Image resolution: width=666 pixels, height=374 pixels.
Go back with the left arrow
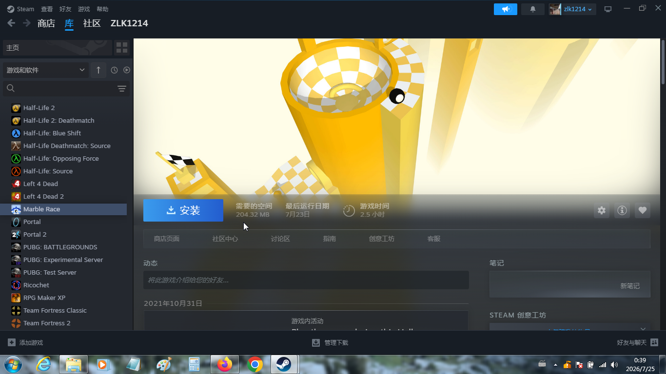point(11,23)
